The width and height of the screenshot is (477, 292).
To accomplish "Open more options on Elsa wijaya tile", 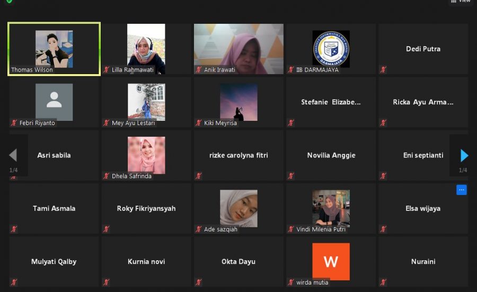I will tap(461, 190).
